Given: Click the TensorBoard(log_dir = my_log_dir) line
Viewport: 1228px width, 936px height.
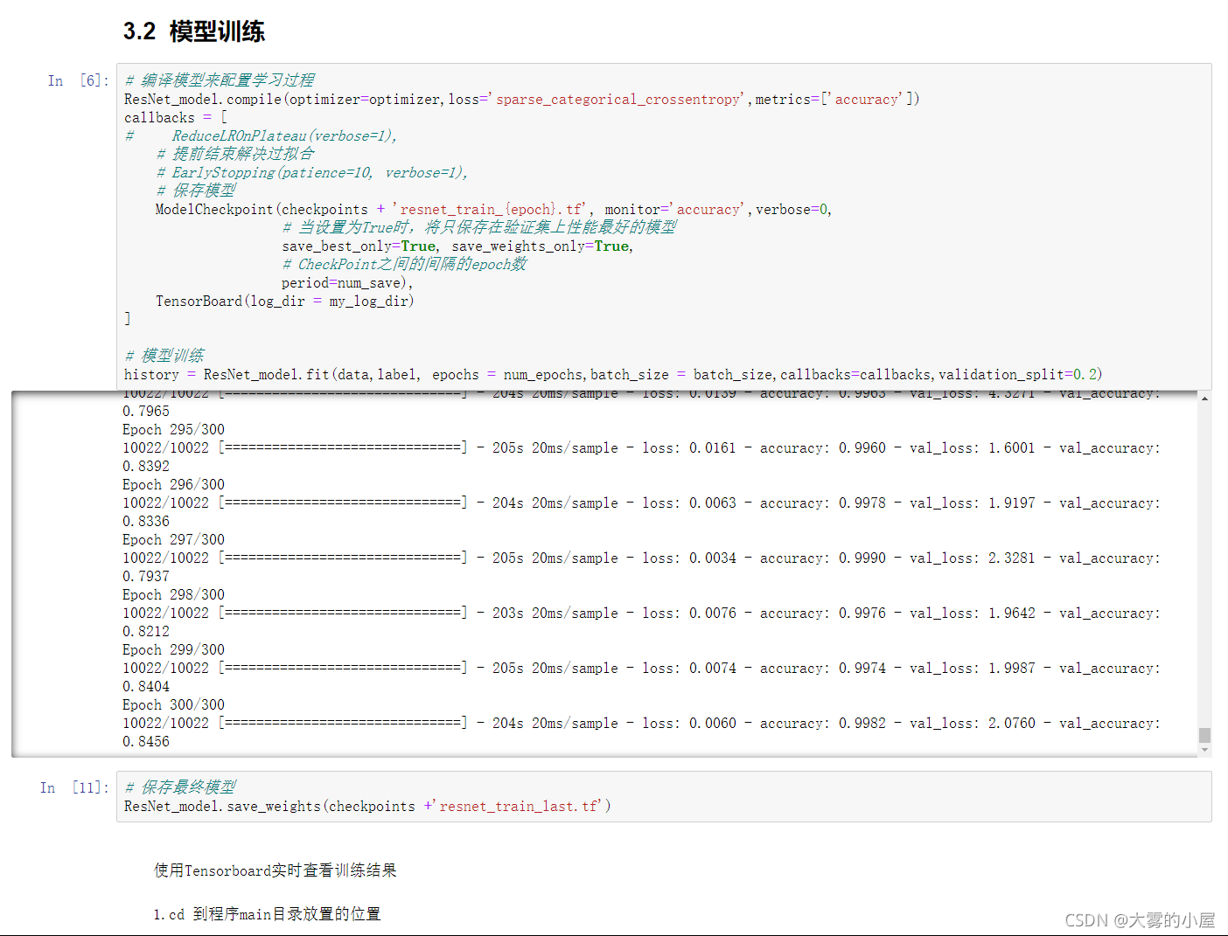Looking at the screenshot, I should coord(284,302).
